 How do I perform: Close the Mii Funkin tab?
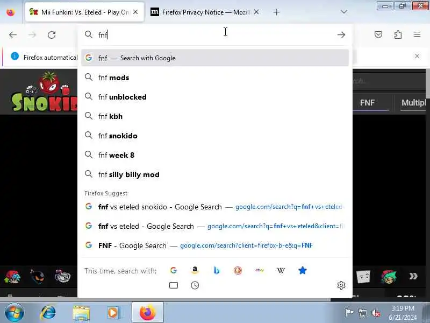[x=135, y=12]
